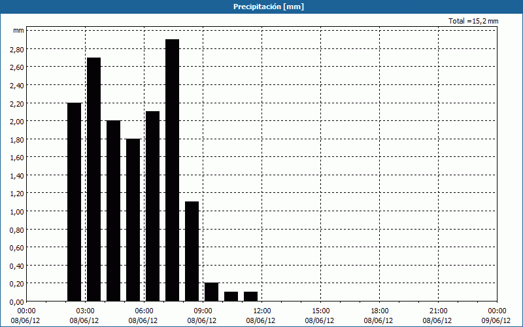
Task: Select the 2,40 y-axis value
Action: (17, 86)
